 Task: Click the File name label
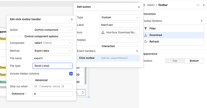pyautogui.click(x=16, y=58)
